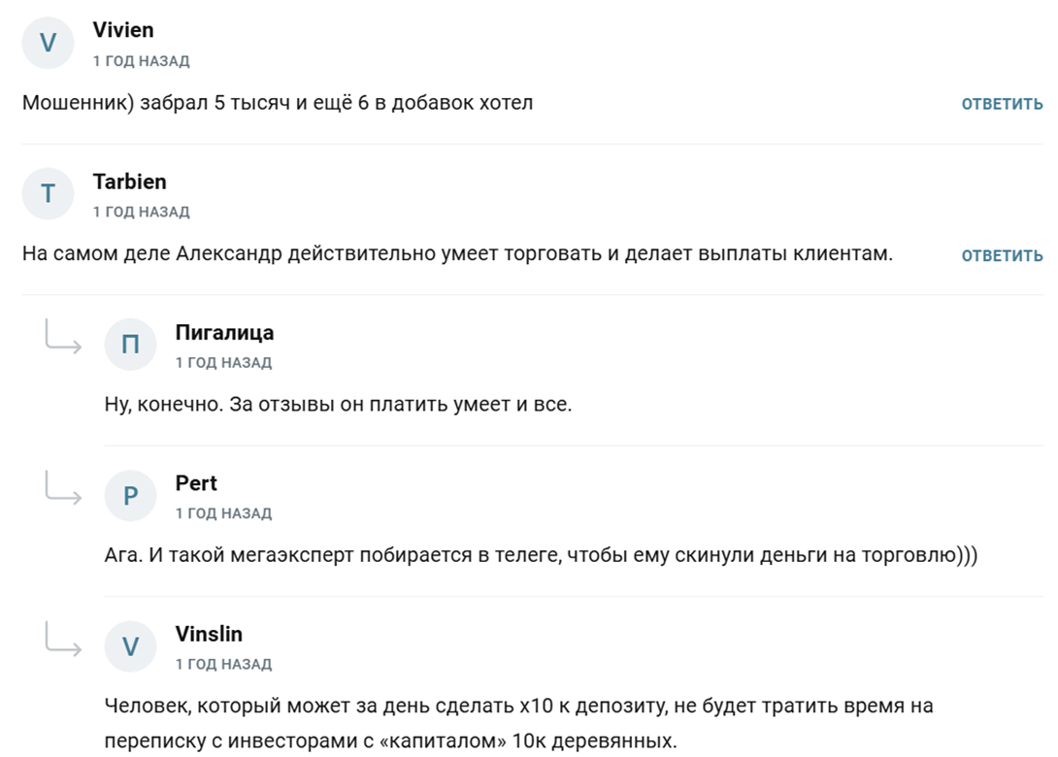The width and height of the screenshot is (1058, 757).
Task: Select Vinslin's comment text about депозиту
Action: point(519,723)
